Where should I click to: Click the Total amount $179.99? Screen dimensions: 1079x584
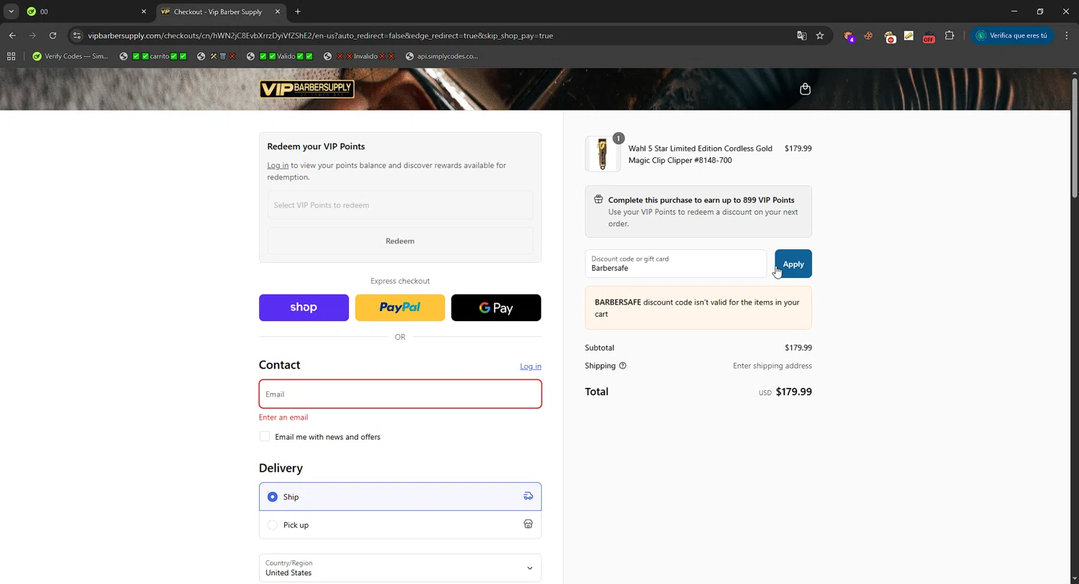pos(793,391)
